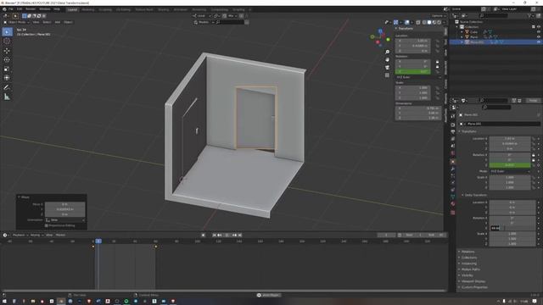Open the Render menu
543x305 pixels.
coord(31,9)
